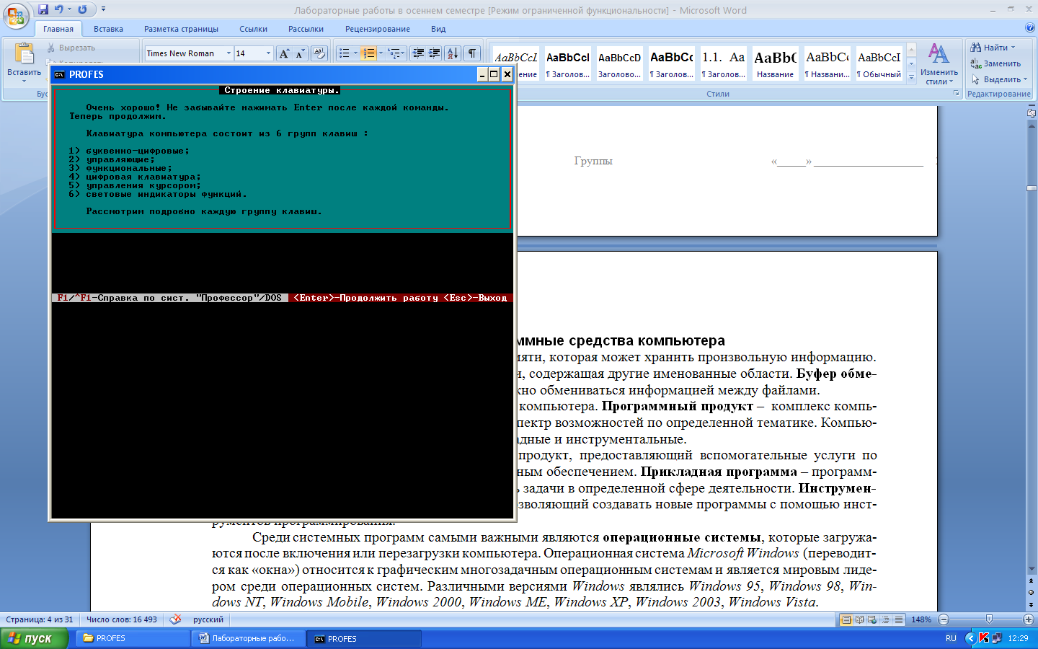Open PROFES console window system menu icon
Viewport: 1038px width, 649px height.
point(60,74)
